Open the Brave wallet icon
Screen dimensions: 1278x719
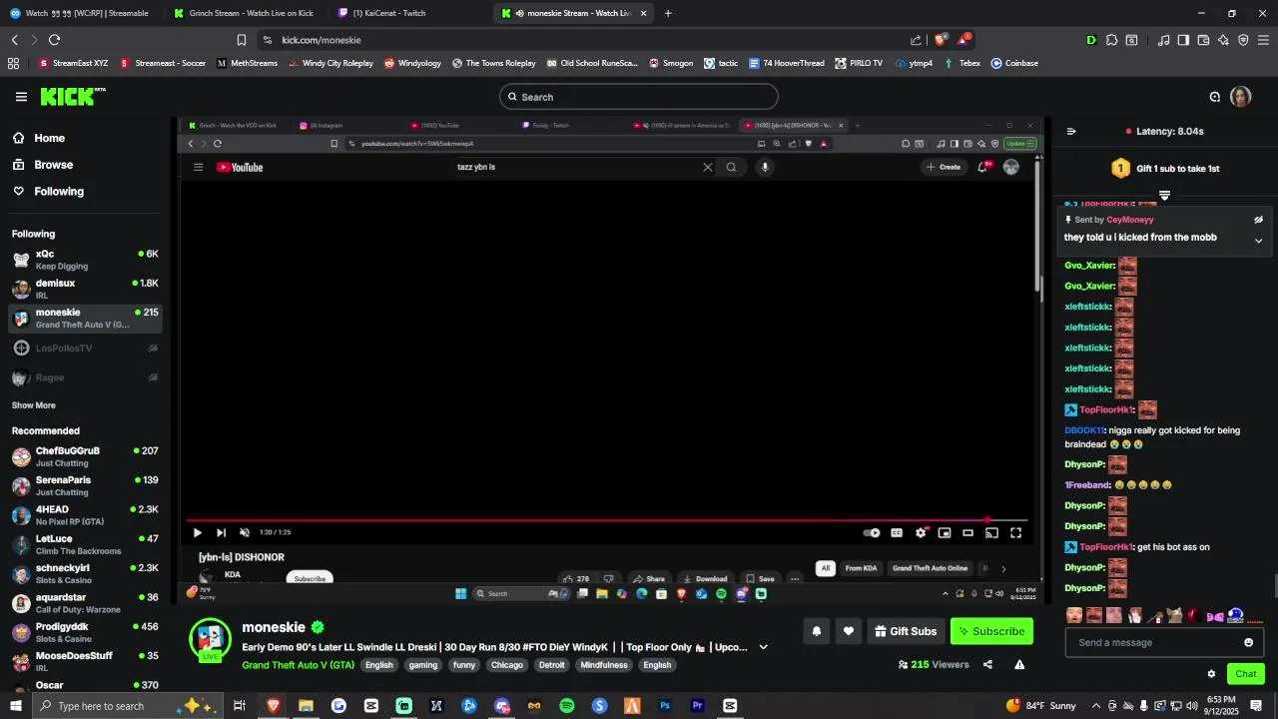click(x=1203, y=40)
